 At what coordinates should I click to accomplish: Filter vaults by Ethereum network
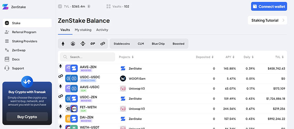click(x=63, y=44)
